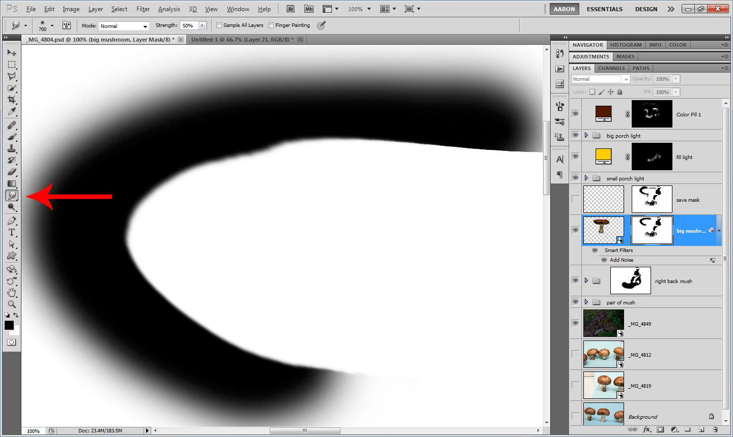Hide the Color Fill 1 layer
This screenshot has height=437, width=733.
575,114
